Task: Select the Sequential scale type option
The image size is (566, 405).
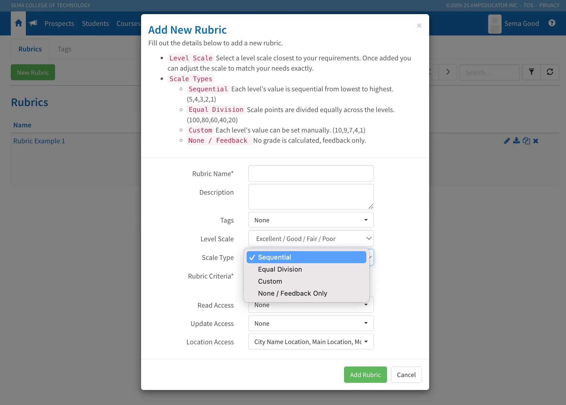Action: (x=306, y=257)
